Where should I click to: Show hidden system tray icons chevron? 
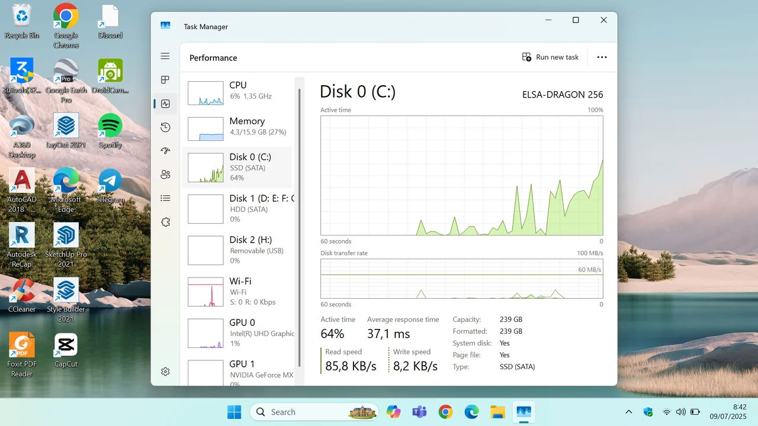tap(628, 412)
